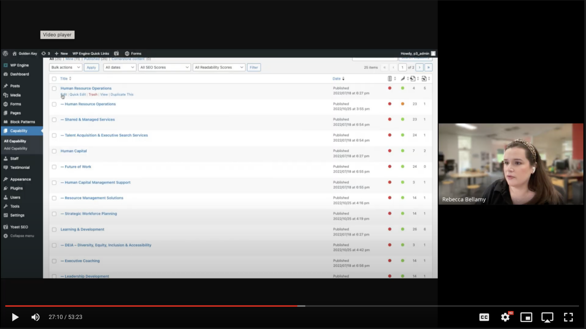Screen dimensions: 586x329
Task: Open All Readability Scores dropdown
Action: click(x=219, y=68)
